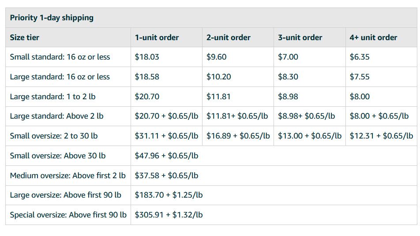Click the 2-unit order column header
This screenshot has height=236, width=420.
pos(228,37)
